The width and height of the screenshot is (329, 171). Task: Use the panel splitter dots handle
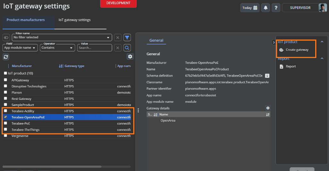pyautogui.click(x=138, y=110)
